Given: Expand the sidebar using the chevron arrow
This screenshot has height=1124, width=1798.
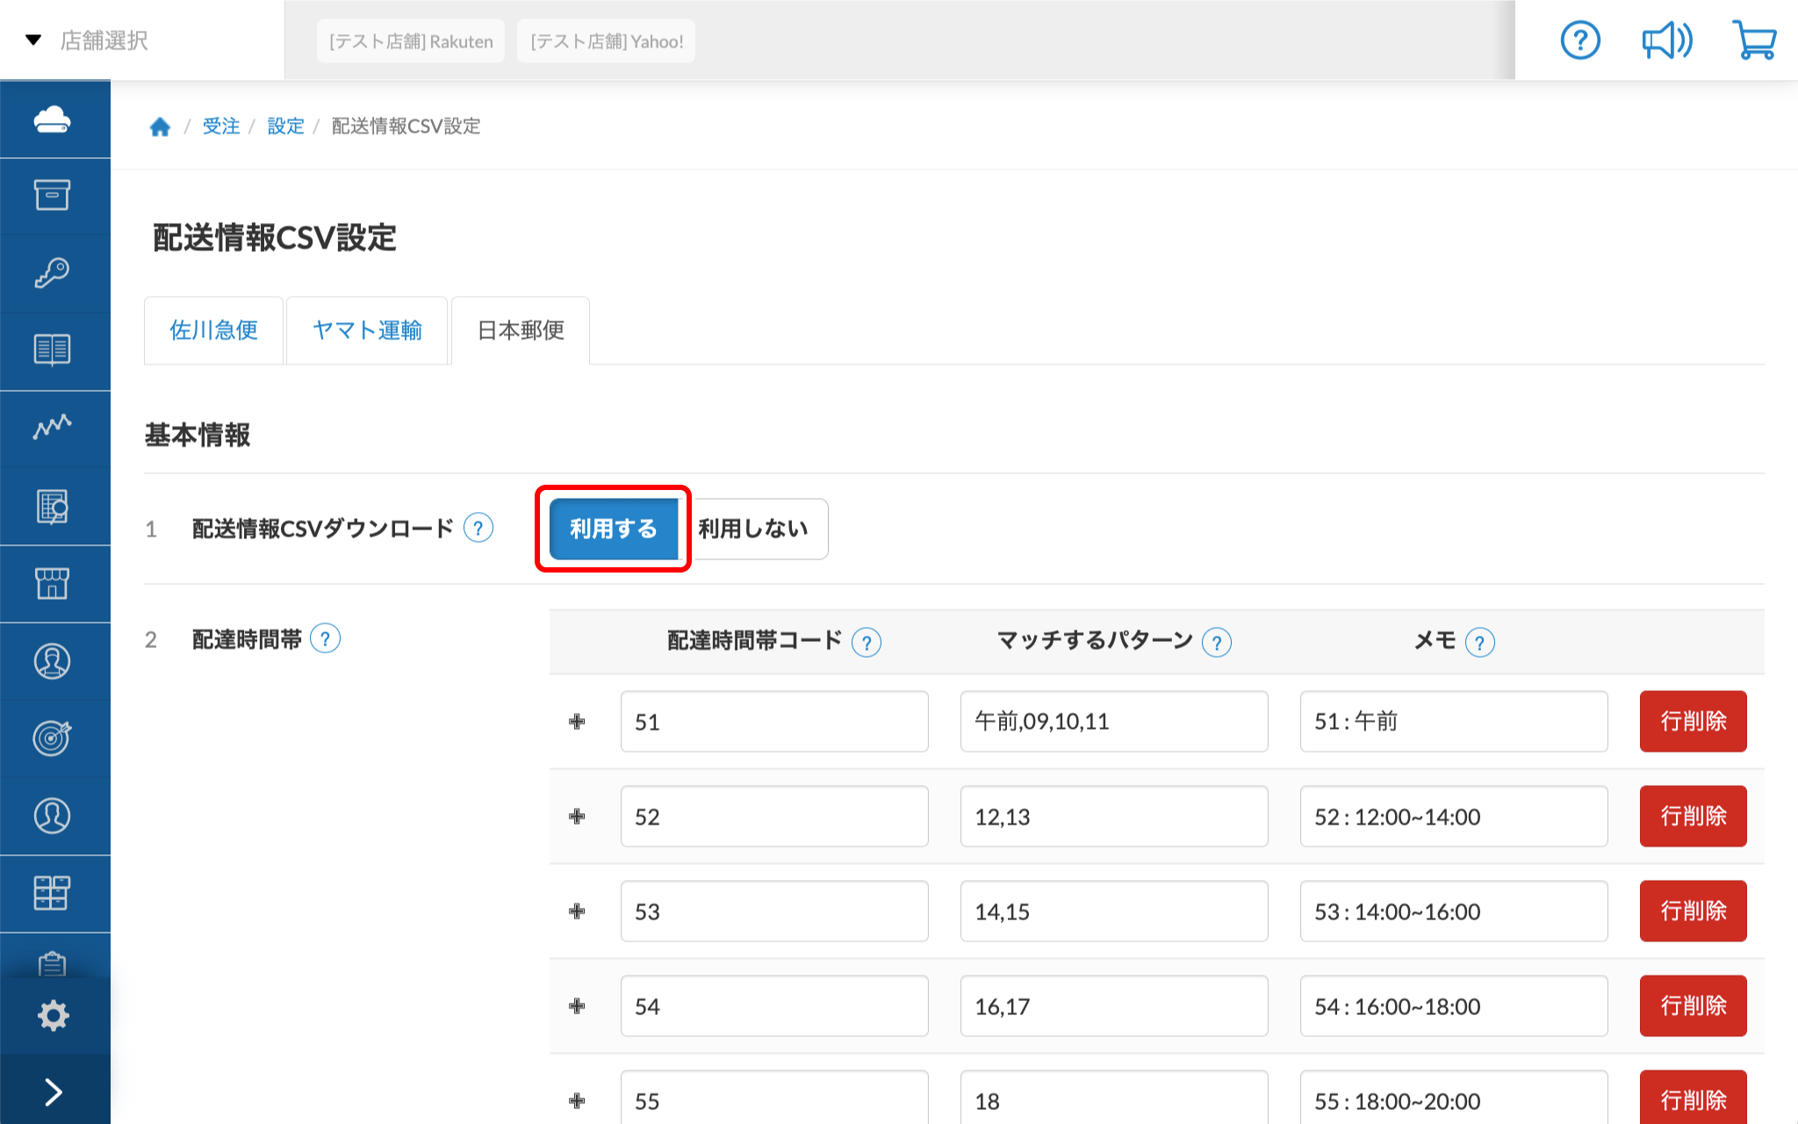Looking at the screenshot, I should (x=54, y=1091).
